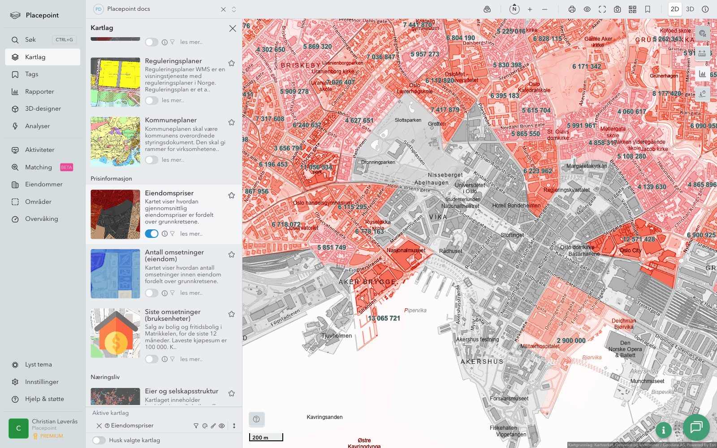Click the Antall omsetninger layer thumbnail

115,274
